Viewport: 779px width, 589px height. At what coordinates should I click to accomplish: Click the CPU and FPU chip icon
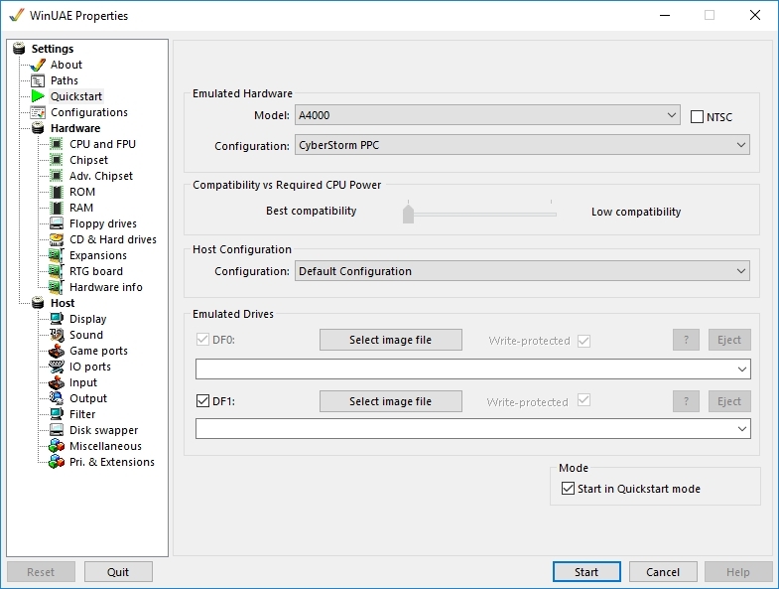pos(57,144)
